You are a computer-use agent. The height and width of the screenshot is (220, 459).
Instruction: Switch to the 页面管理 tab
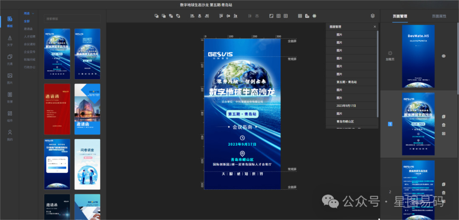coord(400,16)
